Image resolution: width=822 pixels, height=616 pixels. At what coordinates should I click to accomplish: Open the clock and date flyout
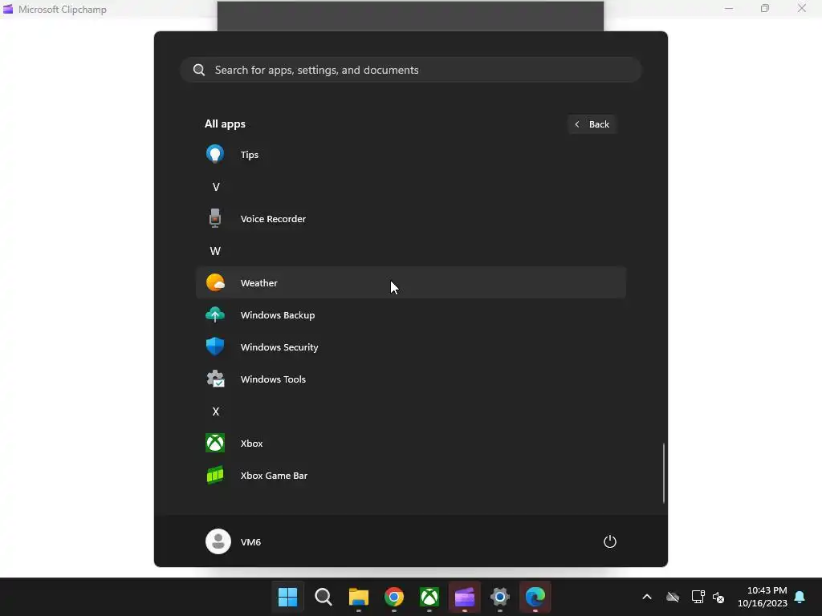(763, 597)
